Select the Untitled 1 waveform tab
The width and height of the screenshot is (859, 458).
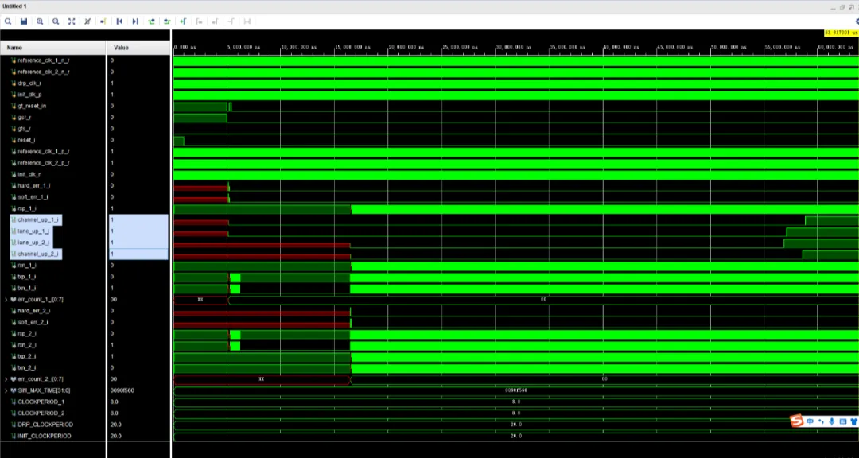[14, 6]
